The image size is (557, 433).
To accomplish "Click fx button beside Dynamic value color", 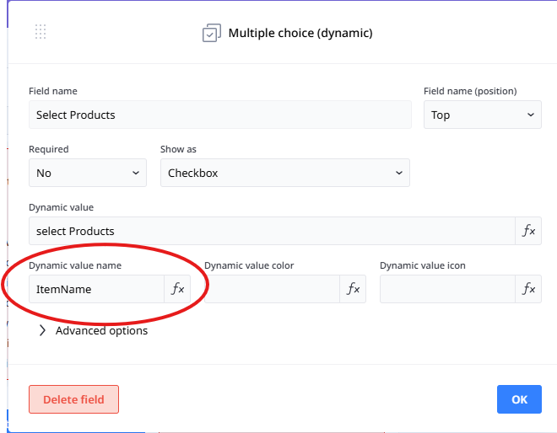I will pos(353,289).
